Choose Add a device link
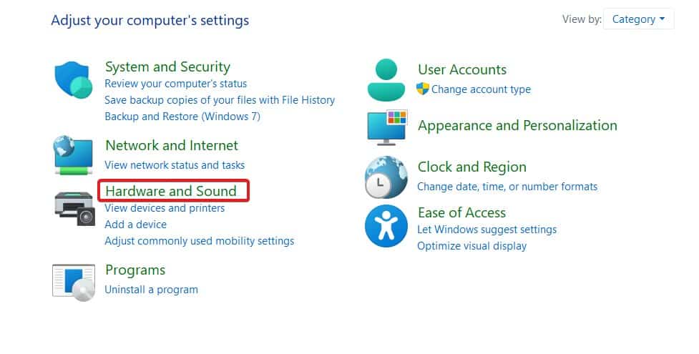The height and width of the screenshot is (354, 699). pyautogui.click(x=135, y=225)
